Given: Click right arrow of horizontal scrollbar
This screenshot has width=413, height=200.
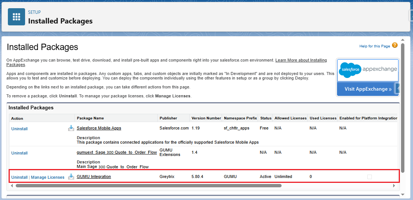Looking at the screenshot, I should coord(394,185).
